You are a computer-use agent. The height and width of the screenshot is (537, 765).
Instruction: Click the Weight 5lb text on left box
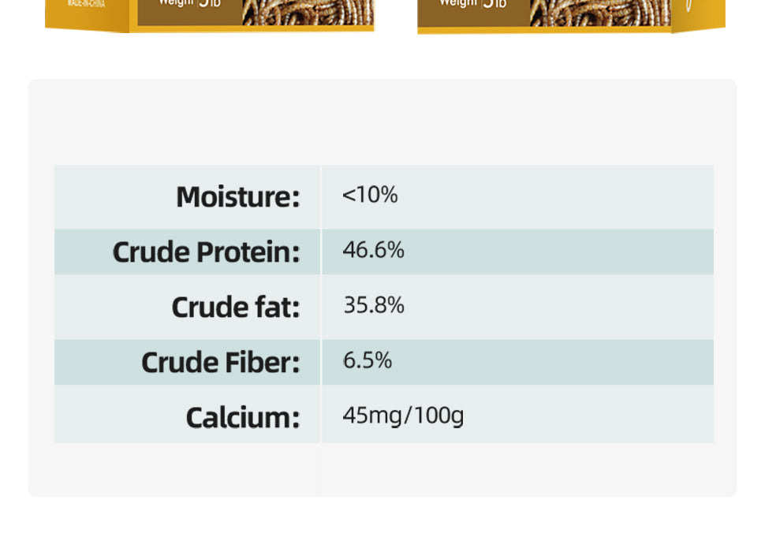[x=189, y=4]
